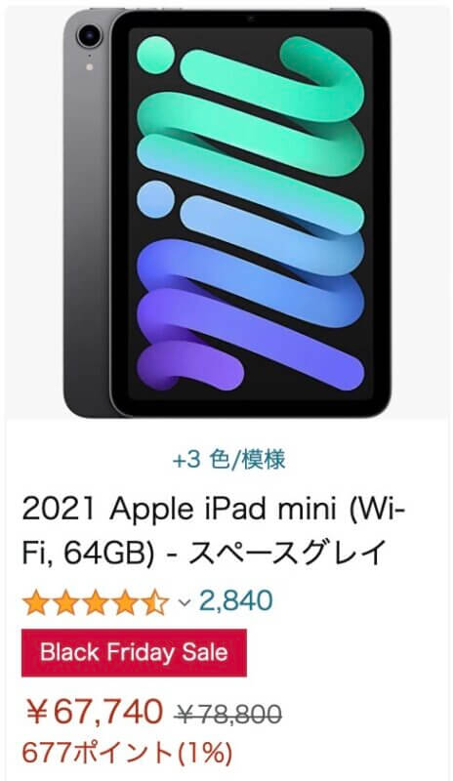
Task: Click the half-filled fifth rating star
Action: pyautogui.click(x=155, y=602)
